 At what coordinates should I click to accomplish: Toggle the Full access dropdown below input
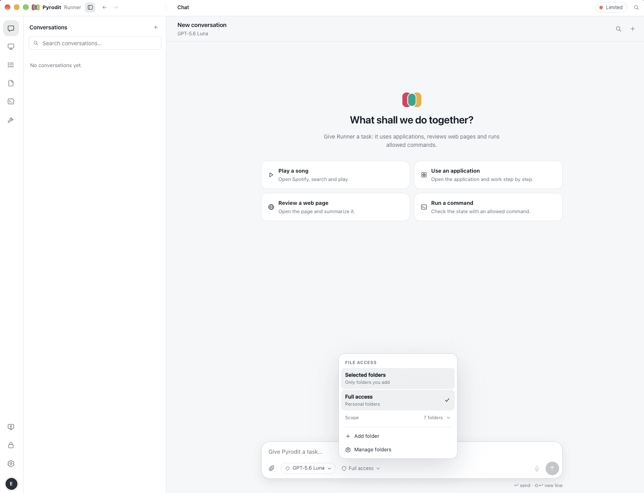click(x=361, y=468)
